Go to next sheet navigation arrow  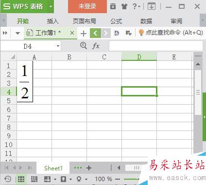coord(21,167)
